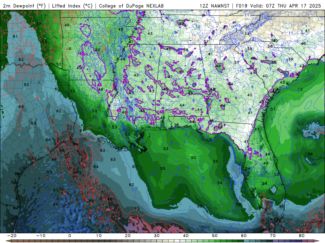The height and width of the screenshot is (243, 325).
Task: Click 'College of DuPage NEXLAB' header text
Action: pyautogui.click(x=131, y=6)
